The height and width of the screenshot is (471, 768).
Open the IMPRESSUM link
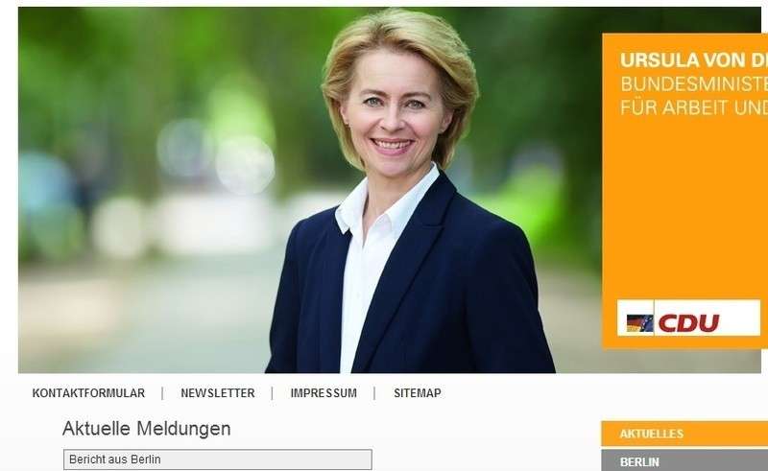click(324, 393)
